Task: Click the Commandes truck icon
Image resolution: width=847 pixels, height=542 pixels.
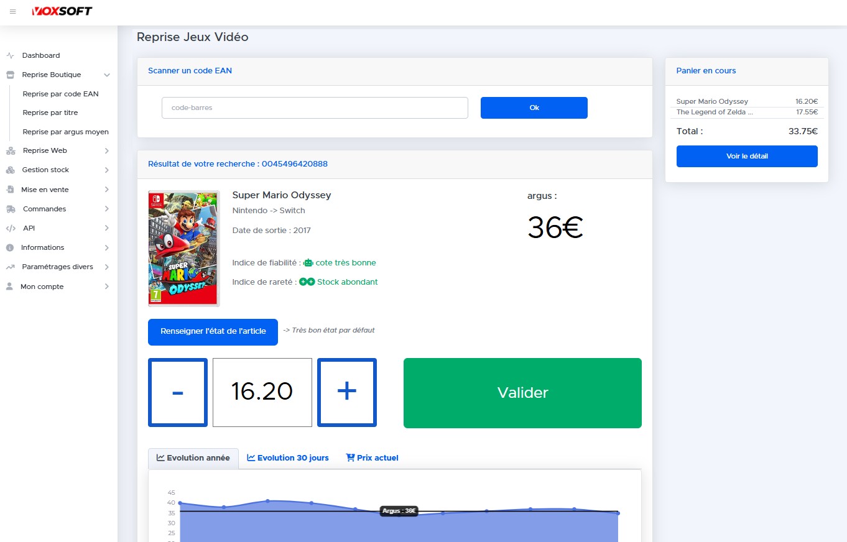Action: (x=10, y=209)
